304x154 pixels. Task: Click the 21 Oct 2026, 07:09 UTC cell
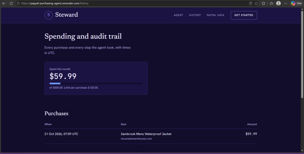click(x=61, y=134)
